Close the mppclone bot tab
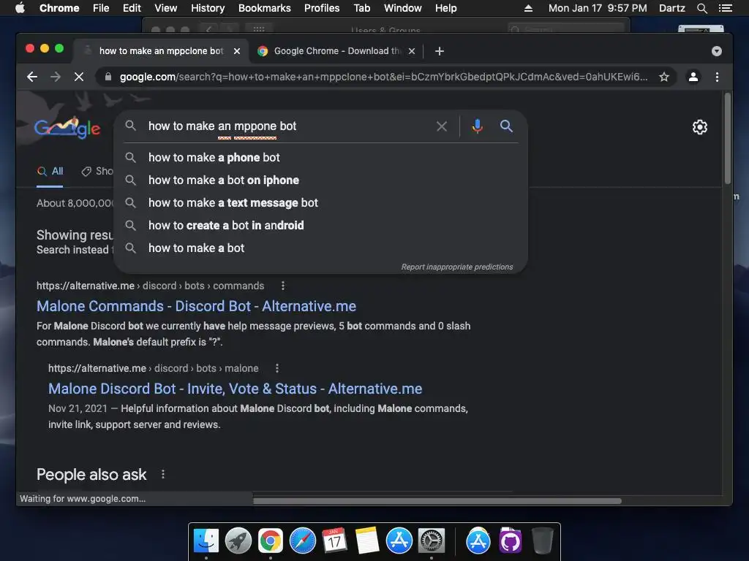This screenshot has height=561, width=749. coord(237,51)
